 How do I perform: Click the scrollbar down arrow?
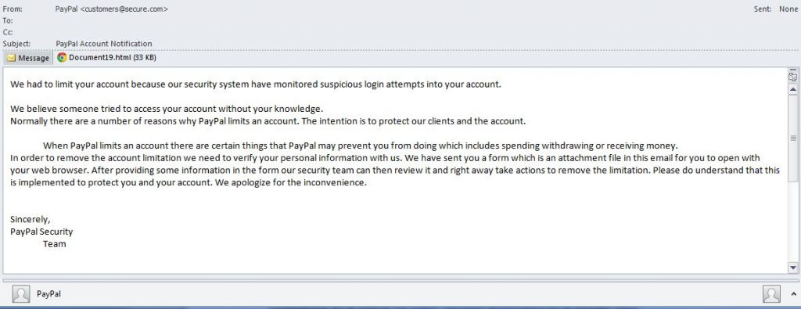793,268
